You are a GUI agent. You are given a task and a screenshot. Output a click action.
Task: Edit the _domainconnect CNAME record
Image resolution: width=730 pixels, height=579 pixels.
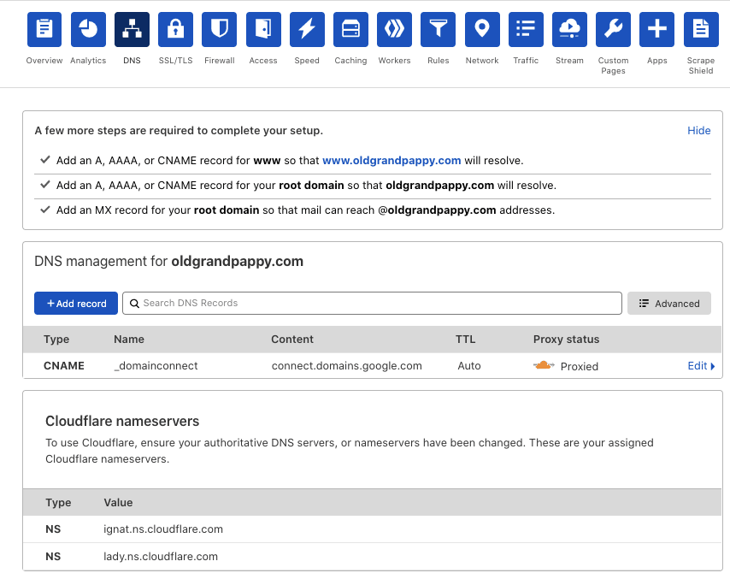[x=701, y=366]
